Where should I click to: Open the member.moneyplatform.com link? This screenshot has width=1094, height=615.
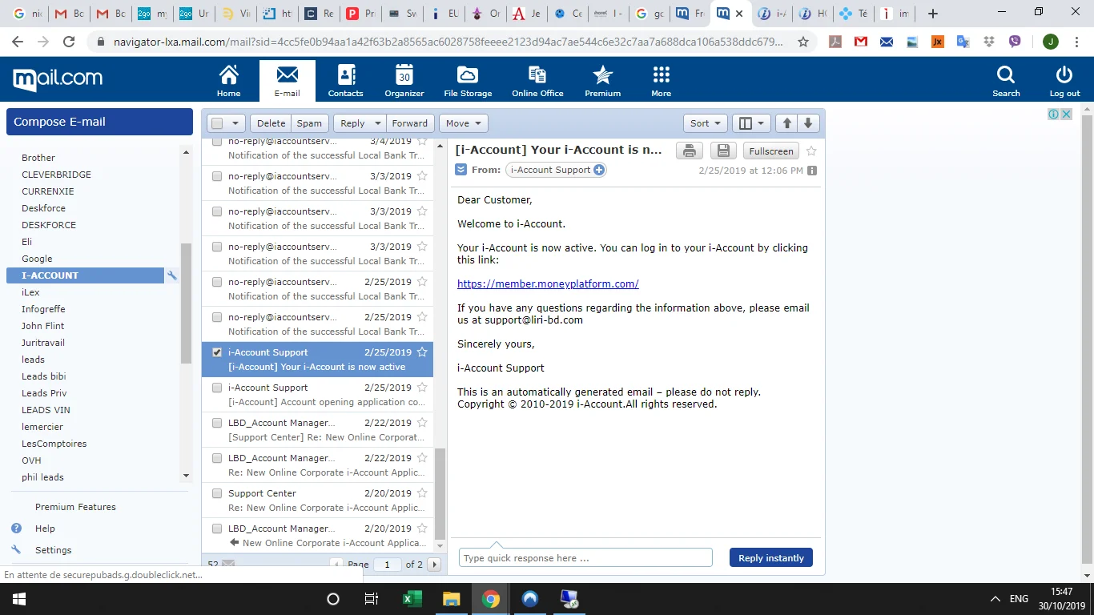click(548, 283)
